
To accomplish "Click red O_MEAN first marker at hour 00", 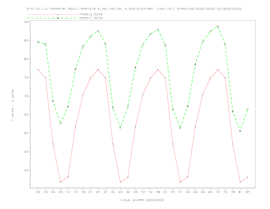I will (38, 70).
